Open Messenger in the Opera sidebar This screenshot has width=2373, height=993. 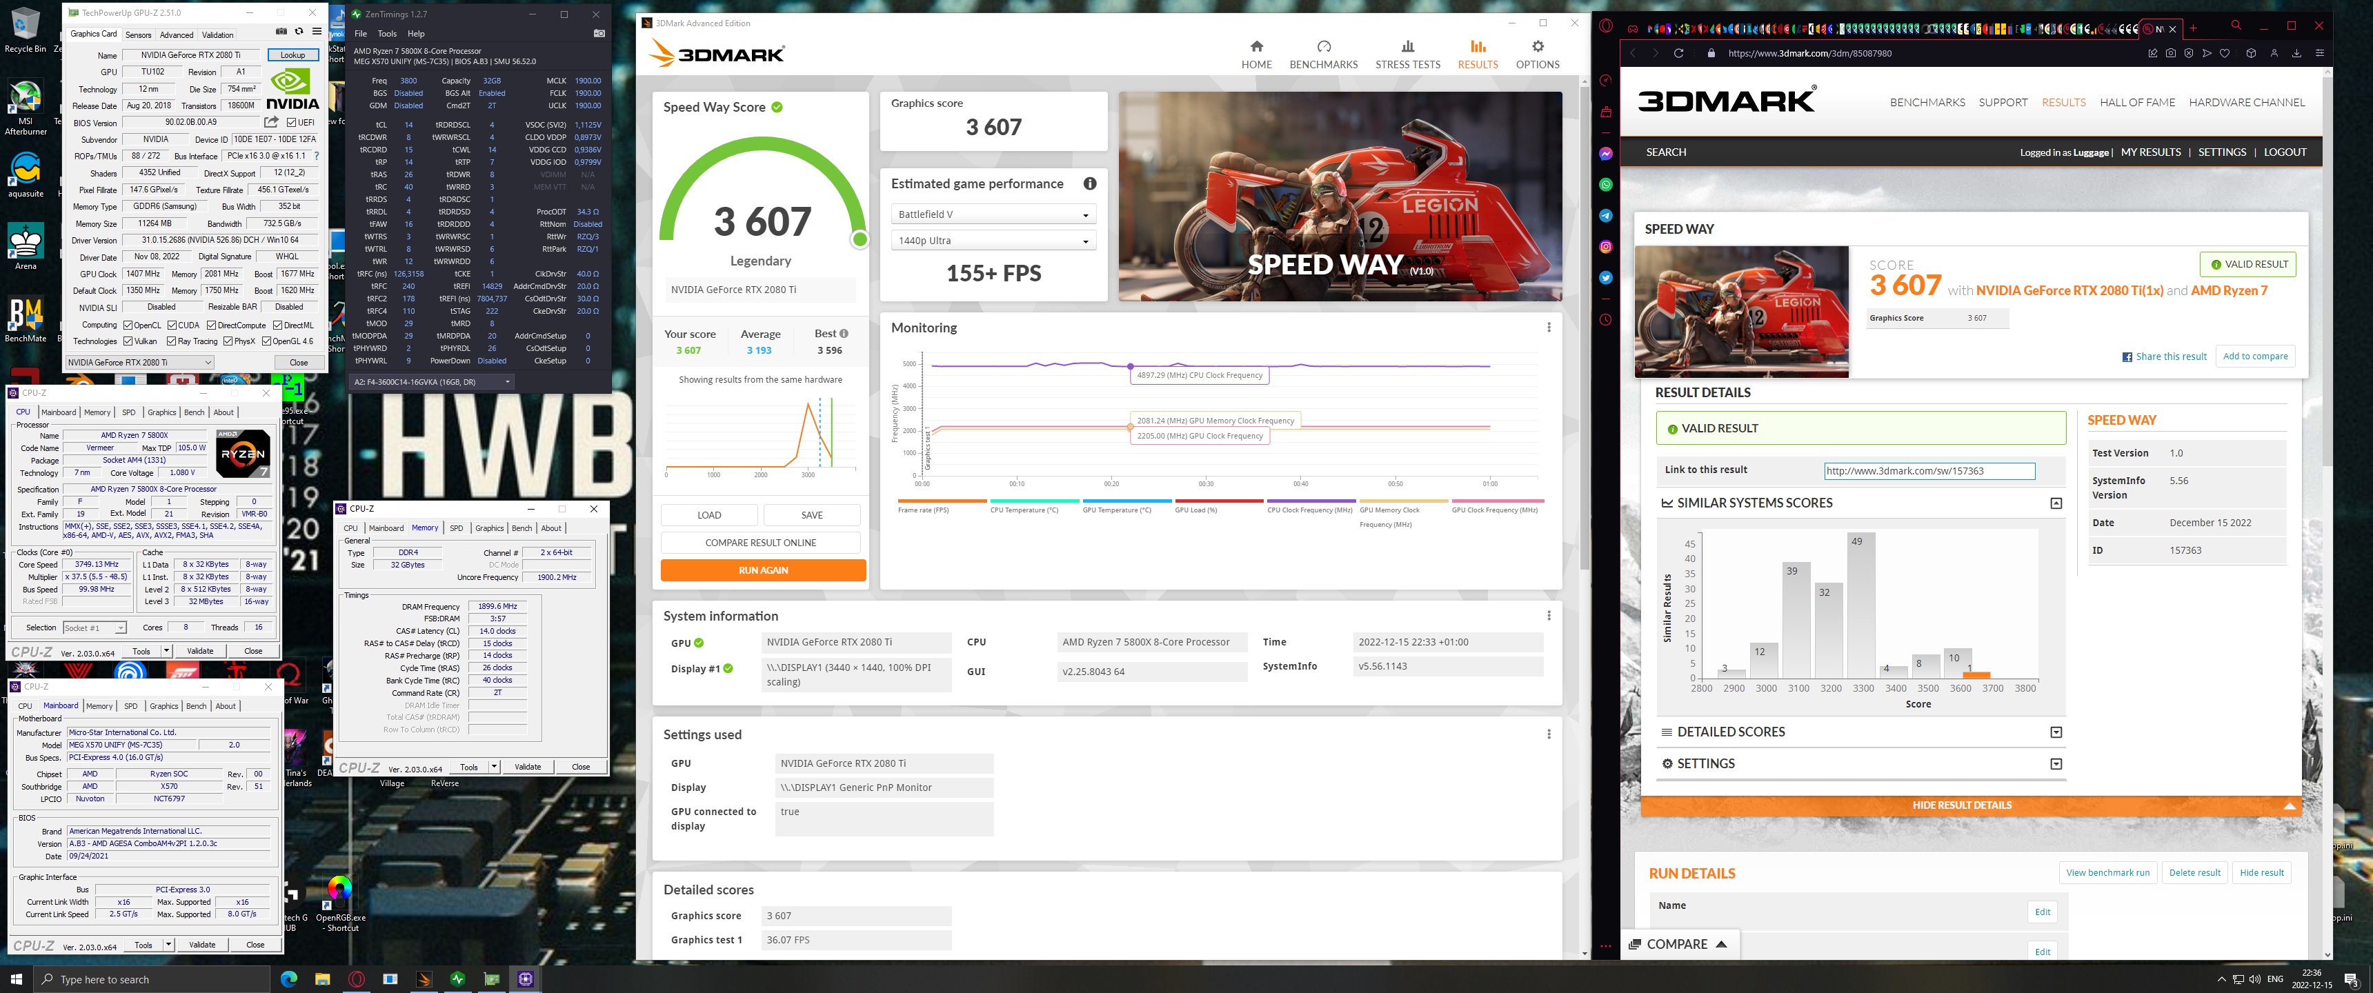[1606, 154]
